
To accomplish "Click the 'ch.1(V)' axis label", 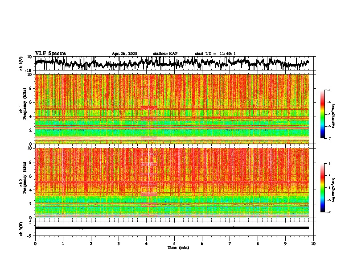I will pyautogui.click(x=21, y=63).
